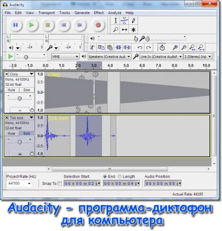Open the MME audio host dropdown
The width and height of the screenshot is (222, 231).
click(x=65, y=56)
